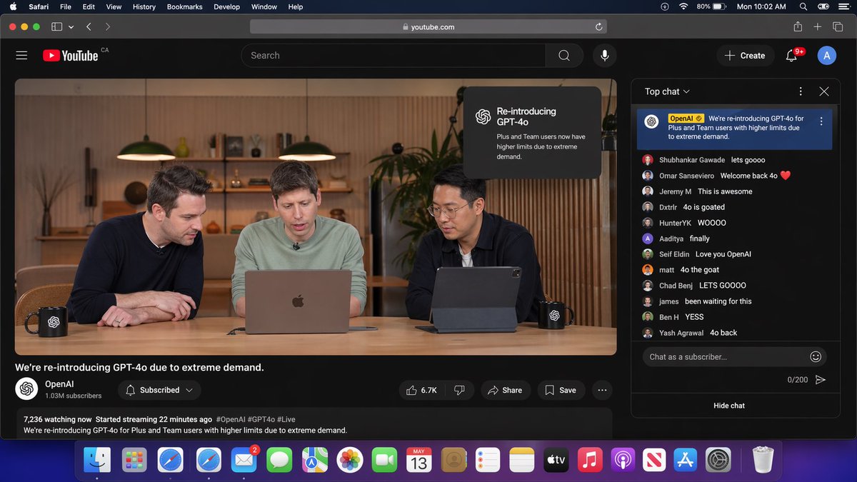
Task: Open Music from the Dock
Action: (591, 460)
